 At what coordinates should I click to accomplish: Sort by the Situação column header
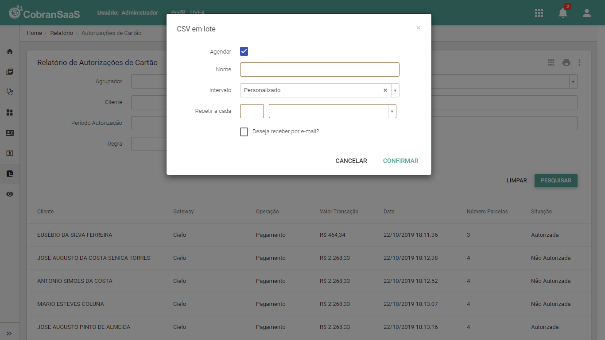tap(541, 212)
